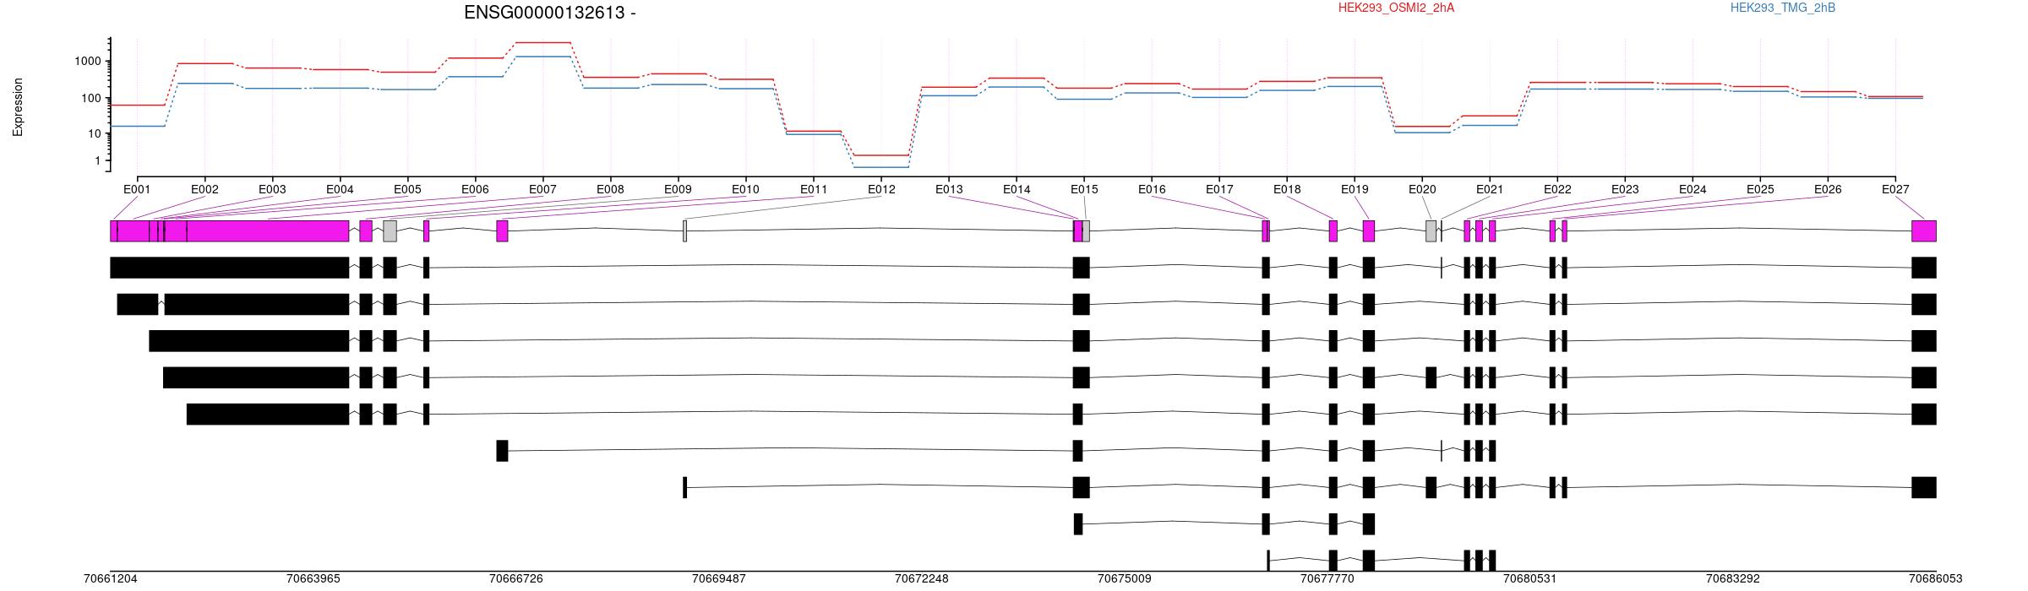Click exon label E018
Screen dimensions: 2028x591
point(1287,189)
